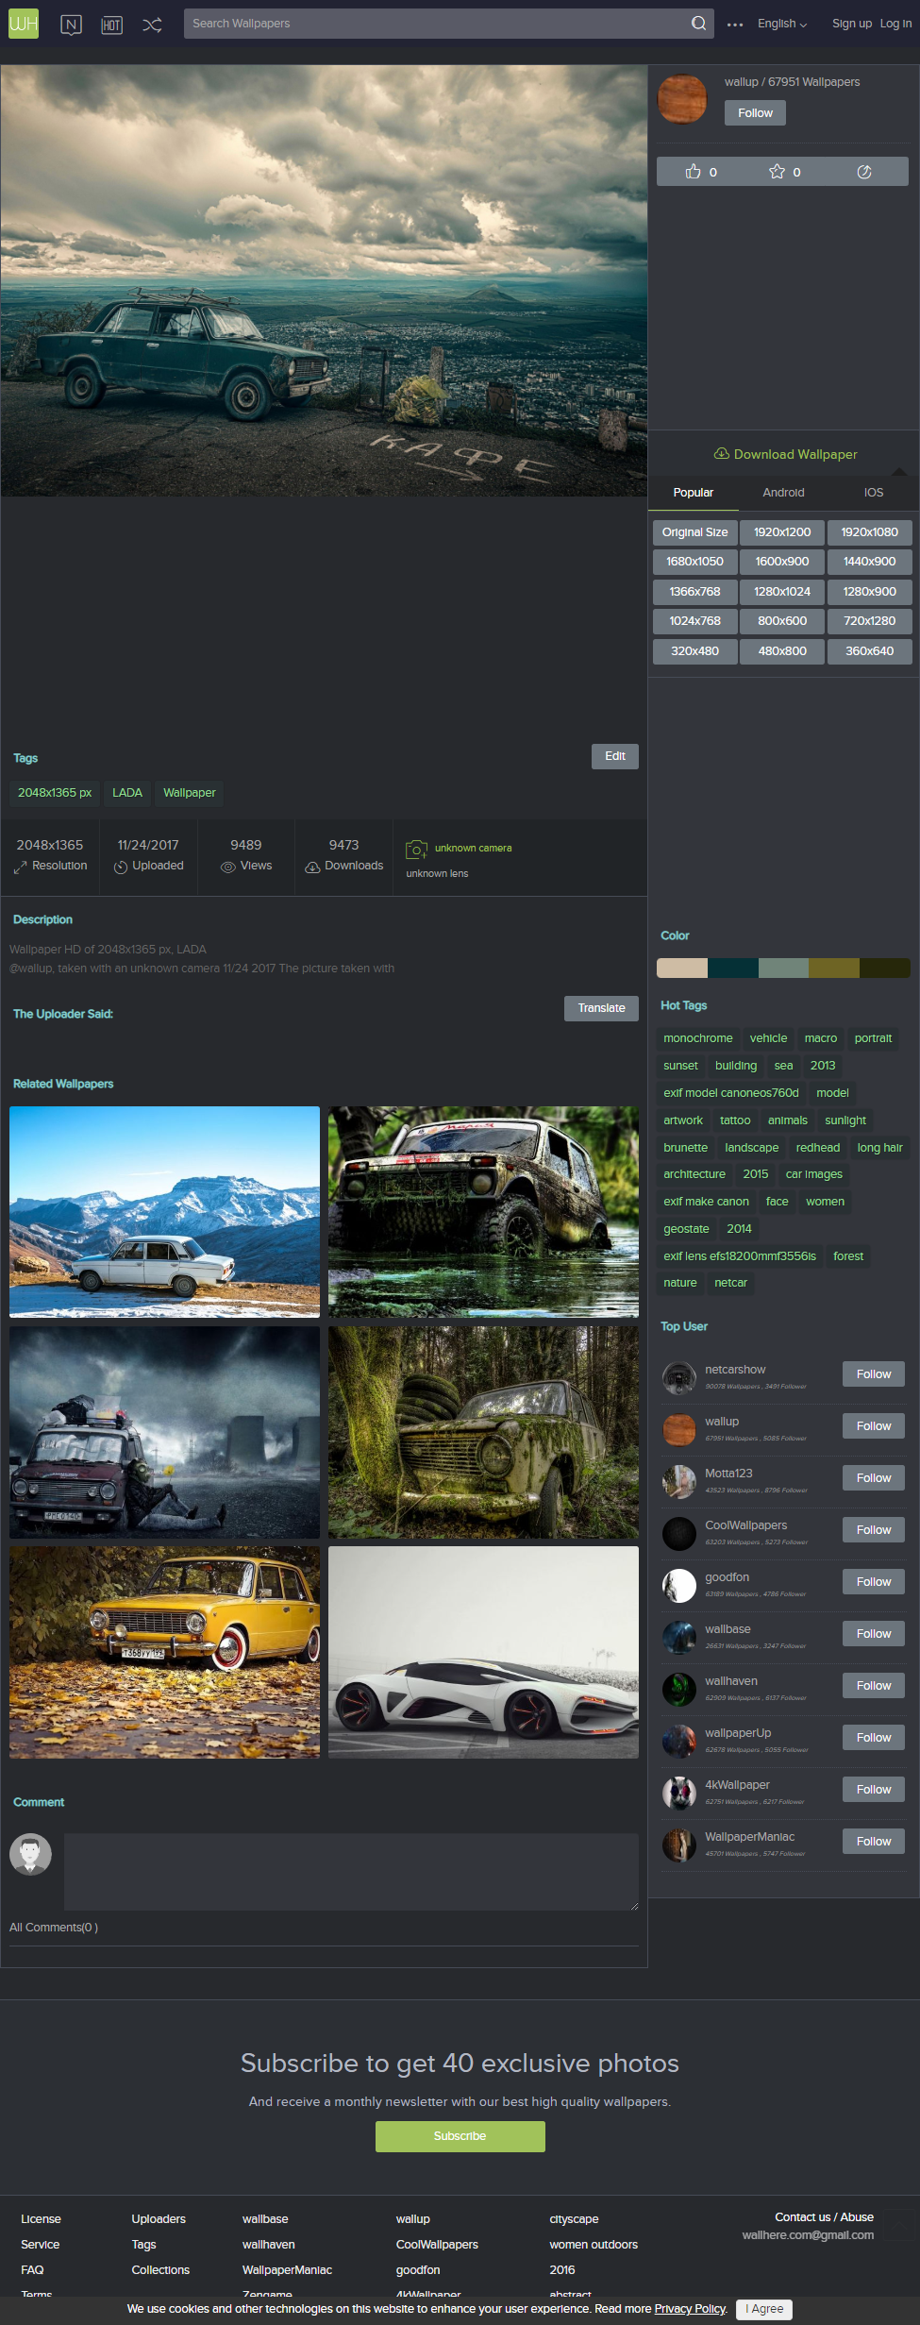Viewport: 920px width, 2325px height.
Task: Click the Privacy Policy link
Action: tap(690, 2308)
